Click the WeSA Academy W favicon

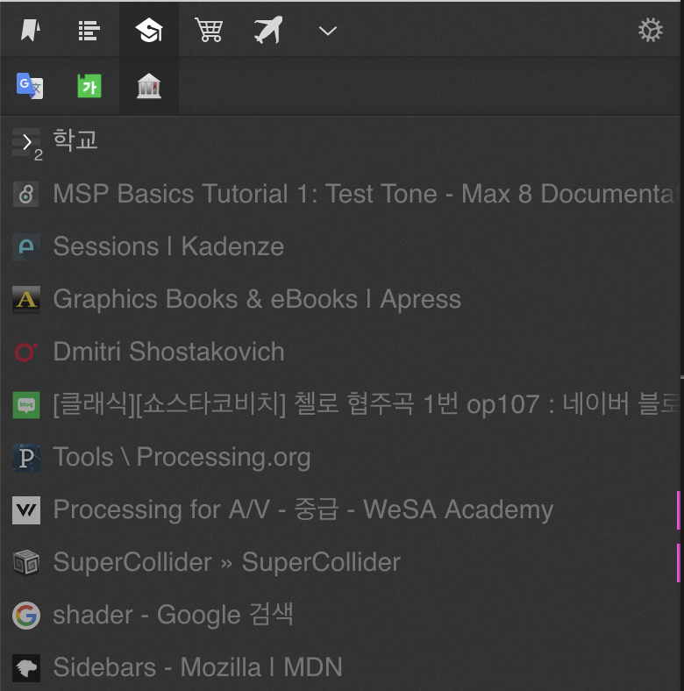pyautogui.click(x=26, y=509)
